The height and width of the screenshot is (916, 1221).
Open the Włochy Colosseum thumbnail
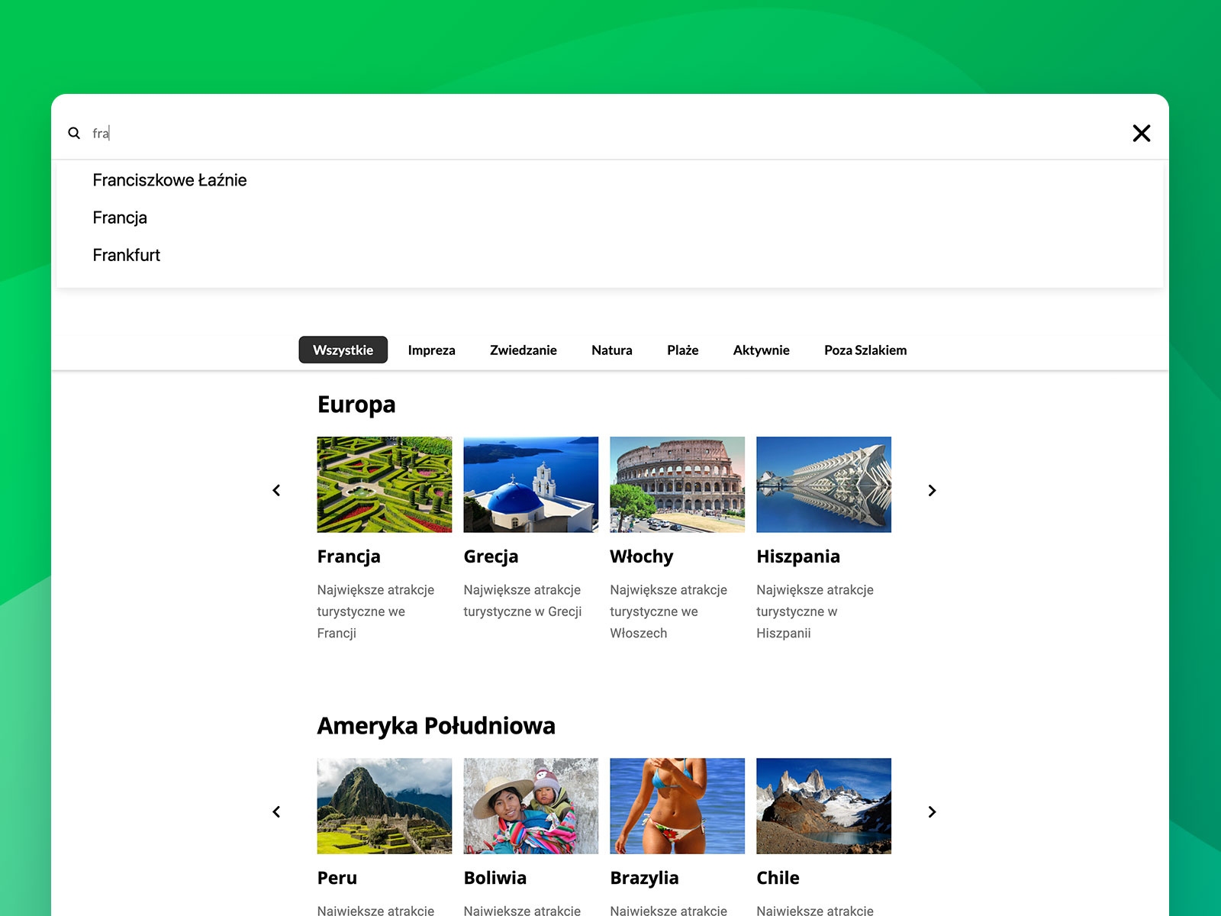678,485
